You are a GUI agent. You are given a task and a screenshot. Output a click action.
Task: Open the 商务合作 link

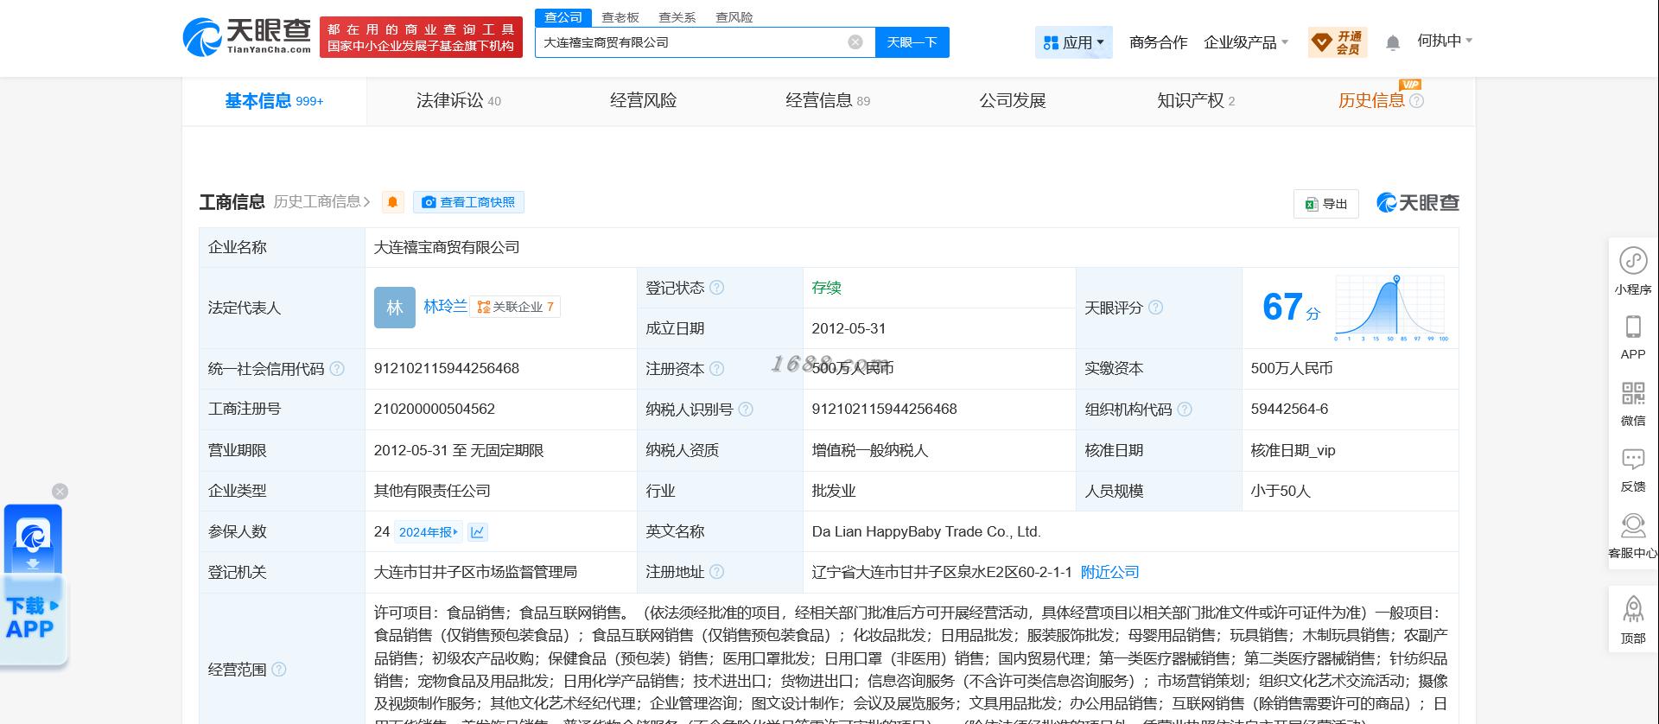coord(1158,42)
